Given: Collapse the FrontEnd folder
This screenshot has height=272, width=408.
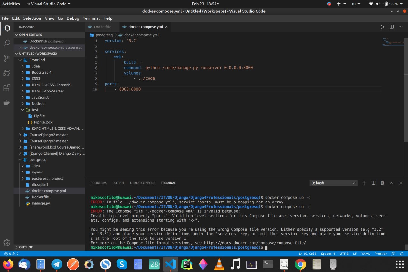Looking at the screenshot, I should (49, 60).
